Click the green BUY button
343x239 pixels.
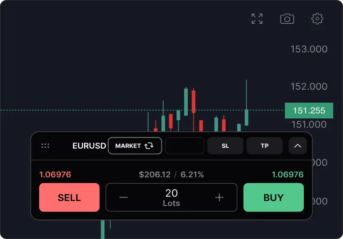[273, 197]
